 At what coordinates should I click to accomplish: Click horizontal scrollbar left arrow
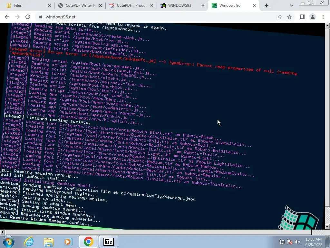(2, 232)
